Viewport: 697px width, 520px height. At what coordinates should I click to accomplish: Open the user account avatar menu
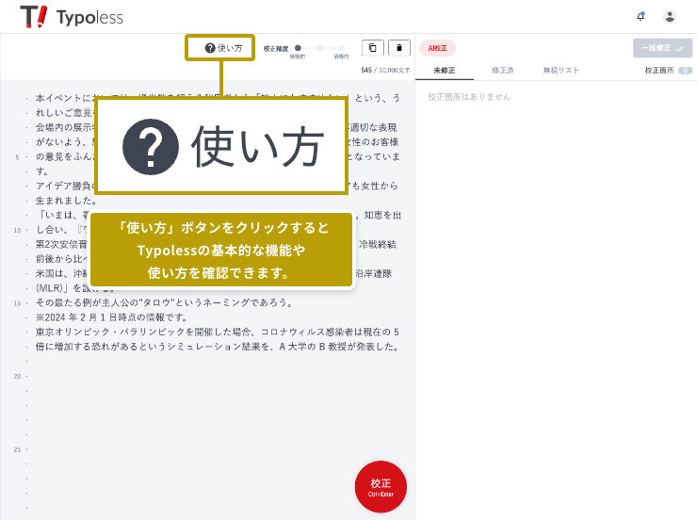[670, 16]
